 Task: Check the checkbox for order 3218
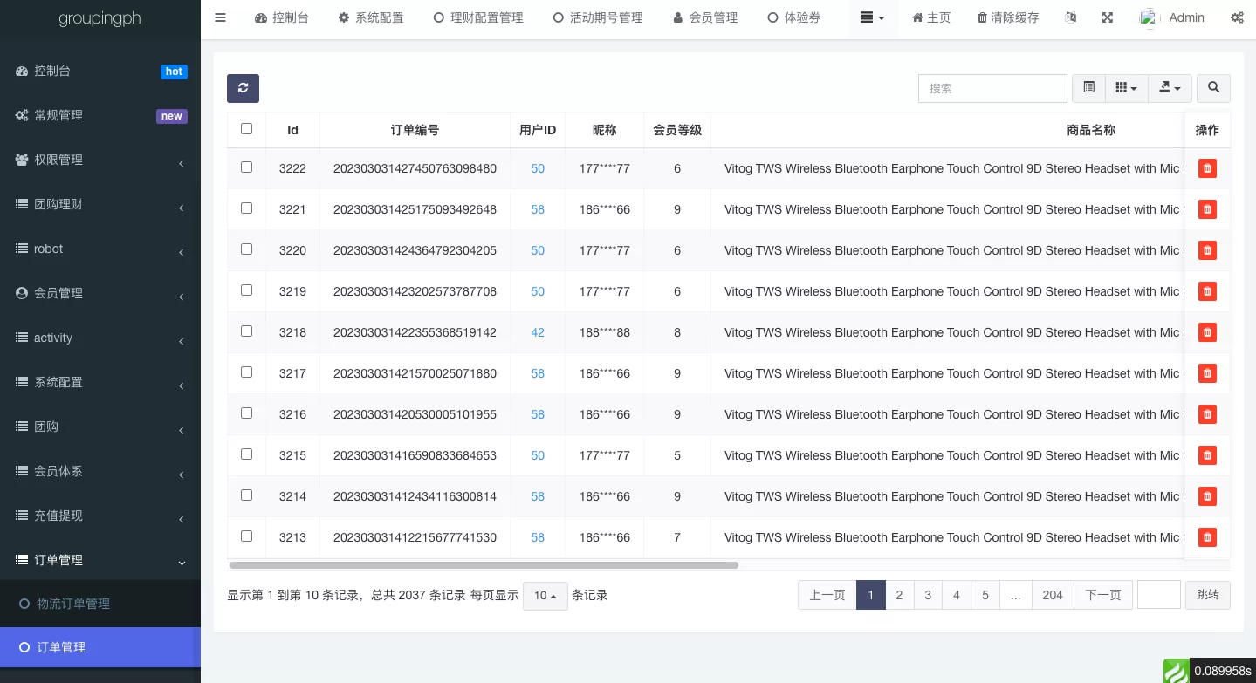(246, 331)
